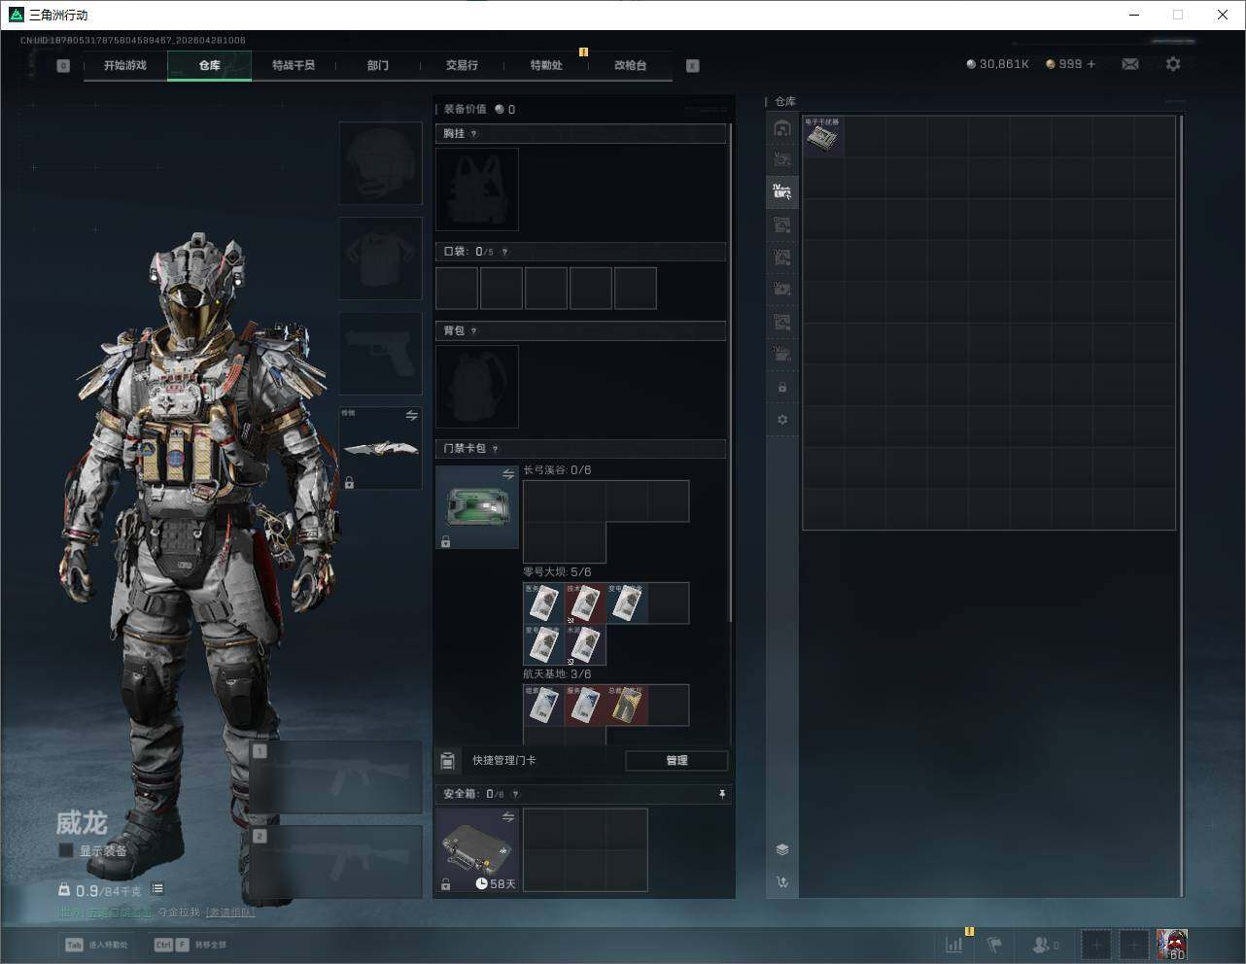Select the 背包 backpack slot
The width and height of the screenshot is (1246, 964).
click(477, 387)
